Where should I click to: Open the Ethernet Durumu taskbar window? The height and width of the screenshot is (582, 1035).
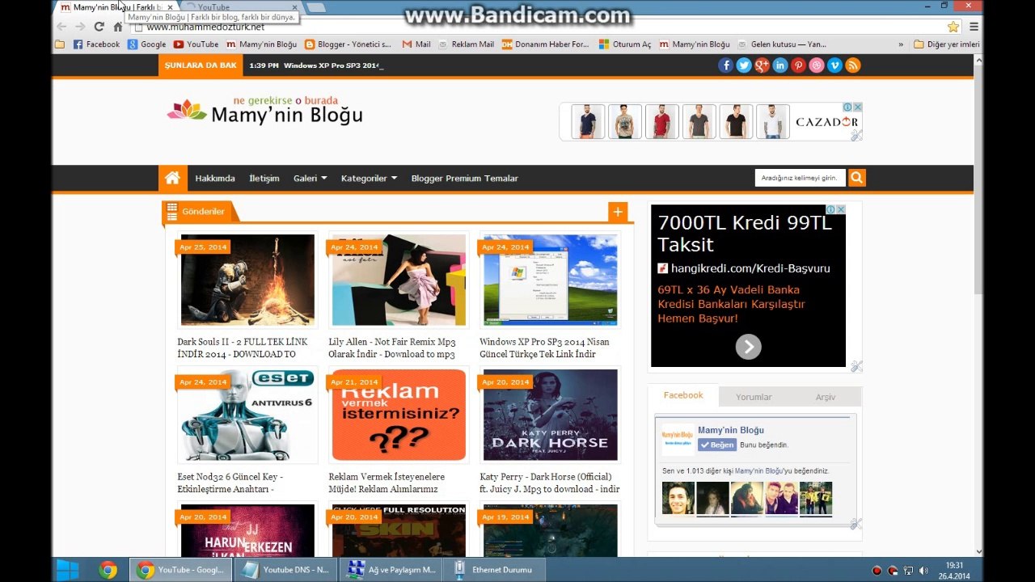tap(495, 570)
